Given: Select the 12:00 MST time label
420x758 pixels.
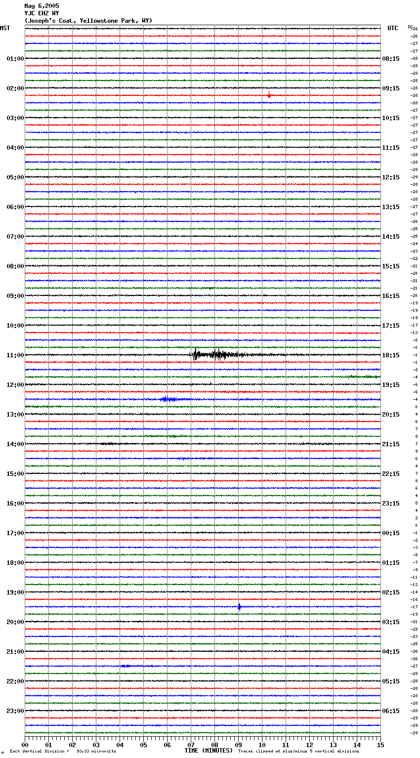Looking at the screenshot, I should [15, 385].
